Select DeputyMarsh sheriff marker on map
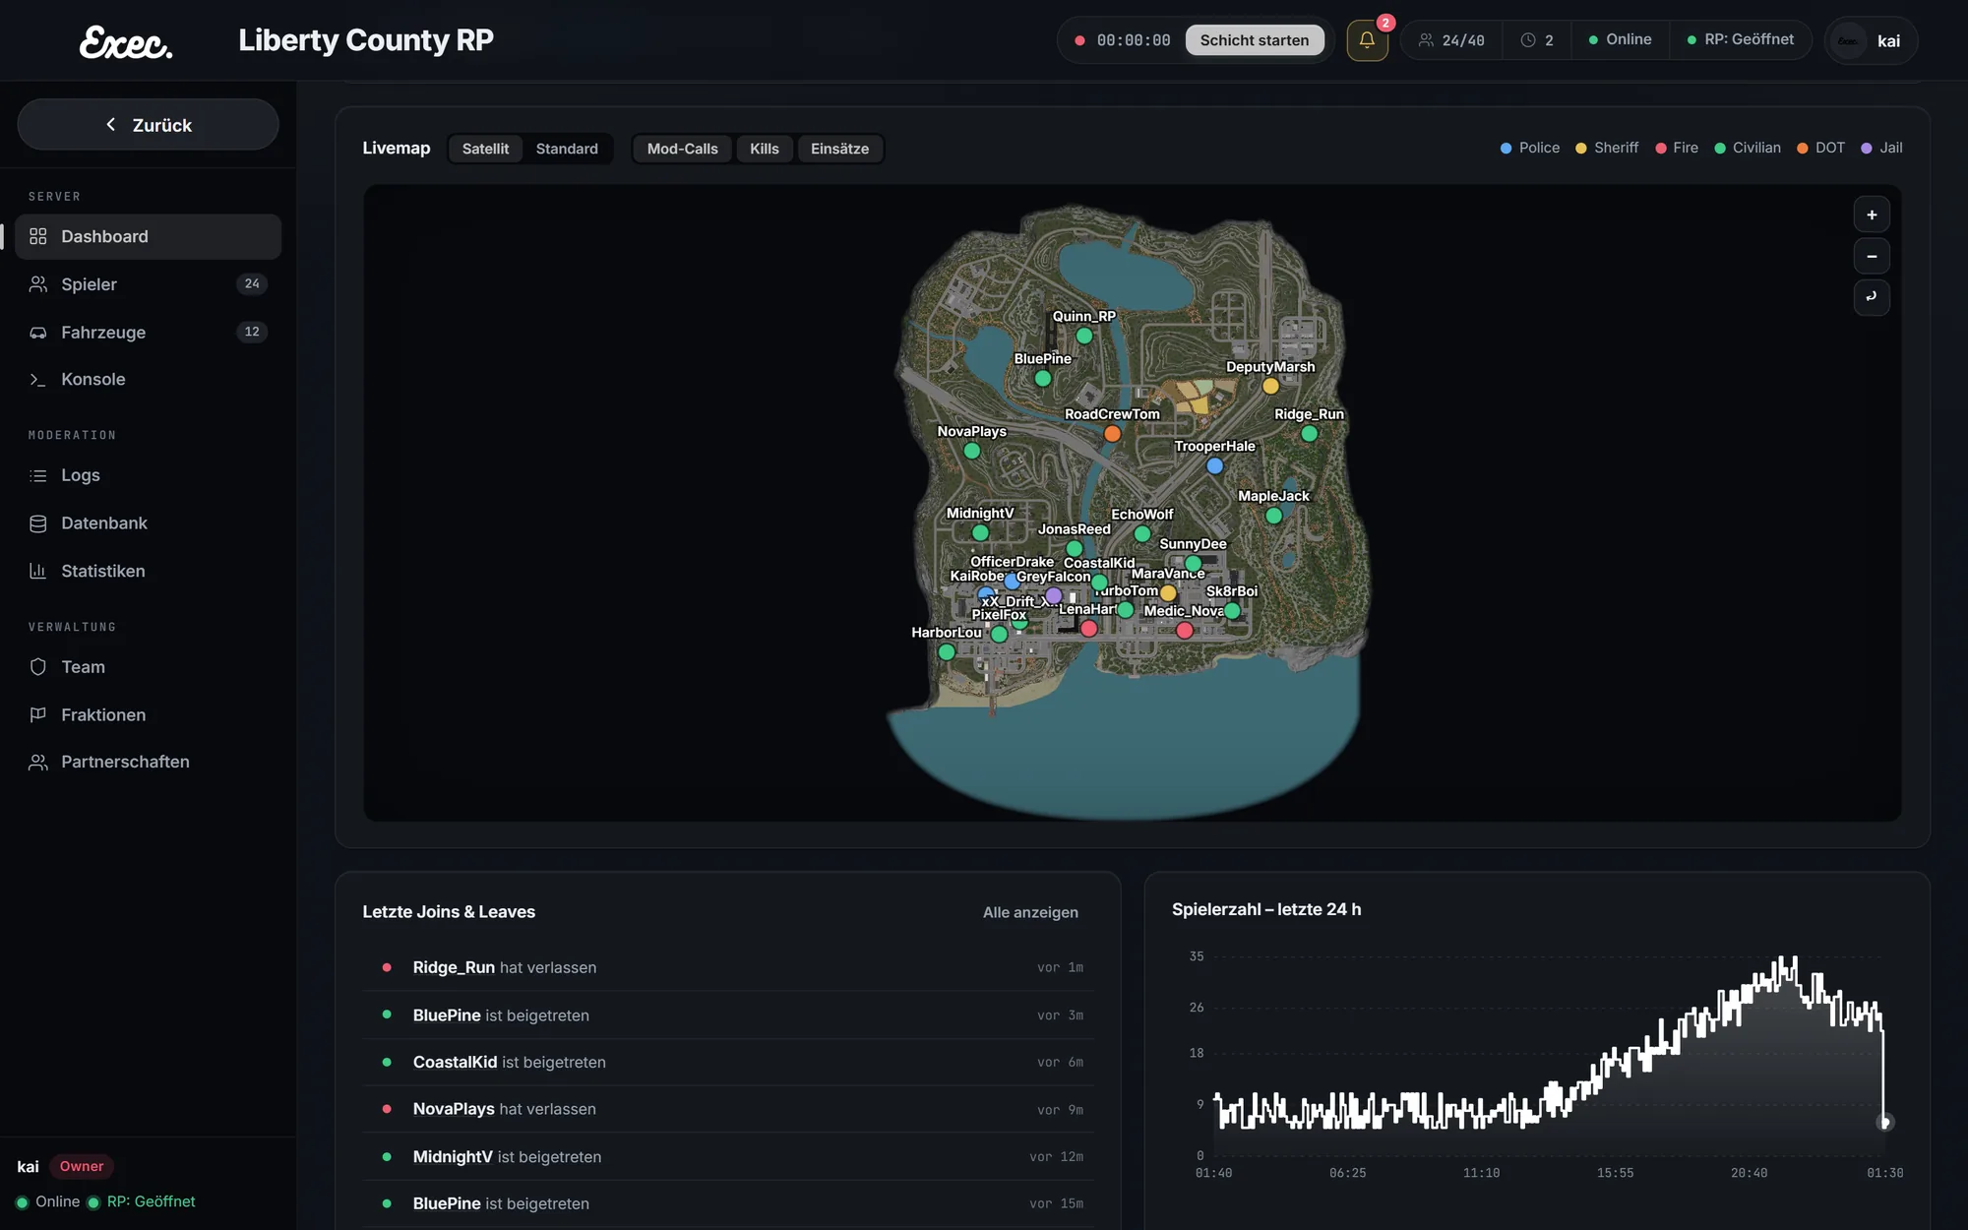This screenshot has height=1230, width=1968. (1270, 386)
